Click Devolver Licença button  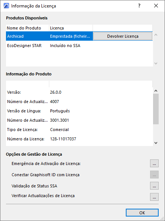click(x=123, y=36)
